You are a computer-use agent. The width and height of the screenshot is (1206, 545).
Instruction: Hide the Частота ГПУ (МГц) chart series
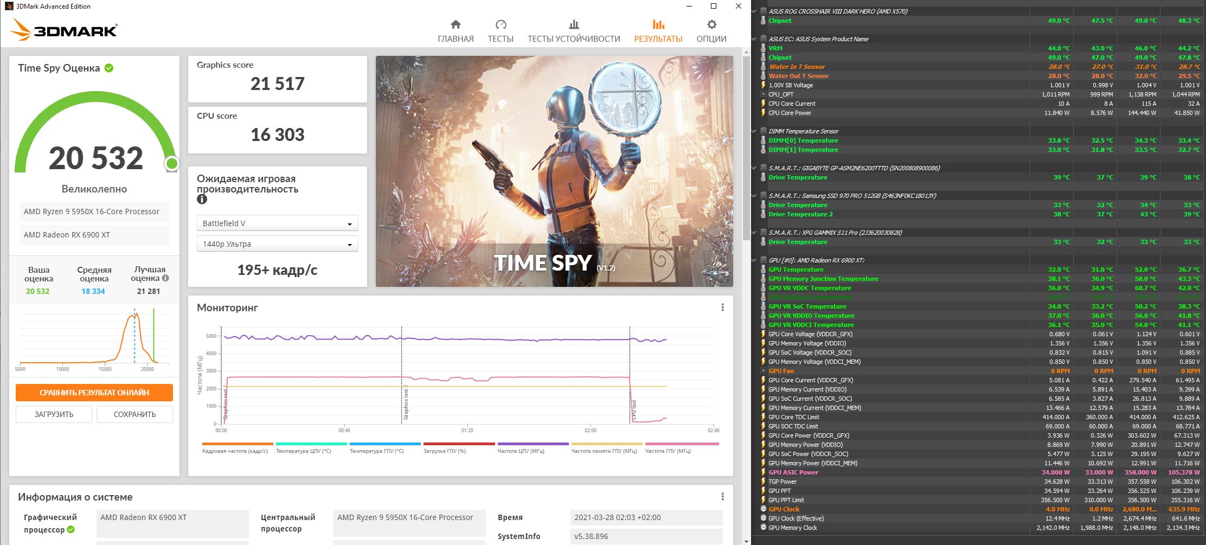pos(682,444)
